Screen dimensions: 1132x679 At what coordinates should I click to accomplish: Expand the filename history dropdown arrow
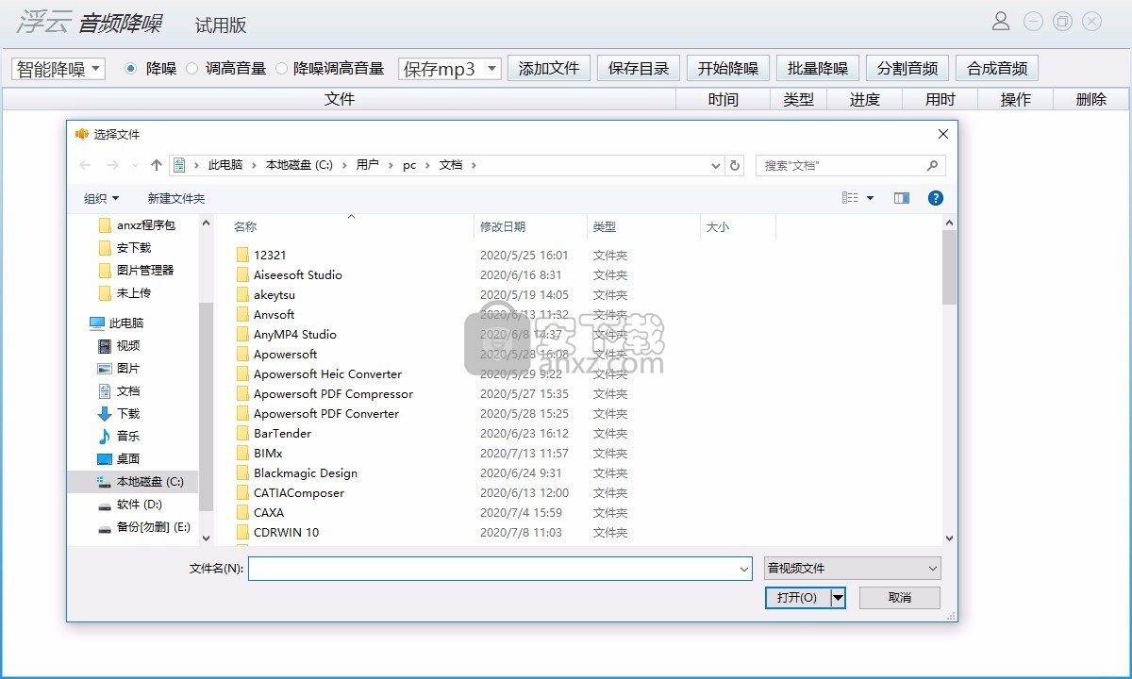743,569
